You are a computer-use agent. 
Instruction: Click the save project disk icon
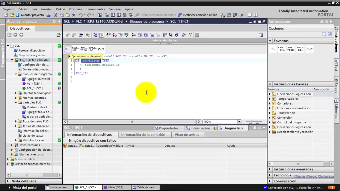[18, 15]
